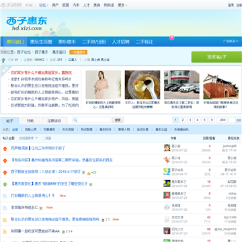The height and width of the screenshot is (242, 242).
Task: Switch to the 好帖 tab
Action: click(30, 121)
